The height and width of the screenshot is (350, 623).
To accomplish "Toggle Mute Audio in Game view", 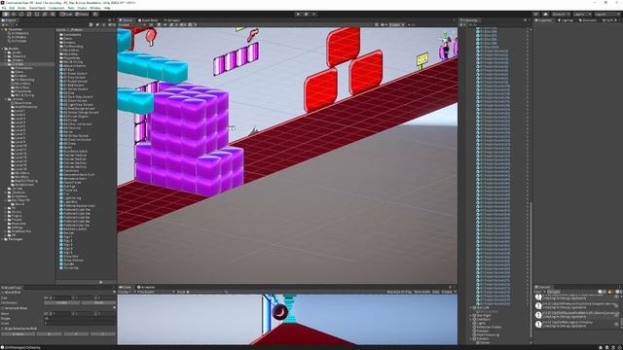I will point(421,292).
